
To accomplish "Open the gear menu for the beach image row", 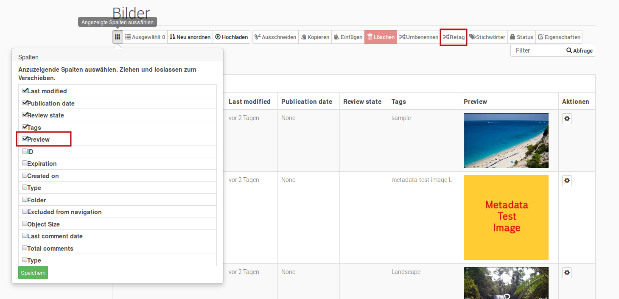I will (567, 119).
